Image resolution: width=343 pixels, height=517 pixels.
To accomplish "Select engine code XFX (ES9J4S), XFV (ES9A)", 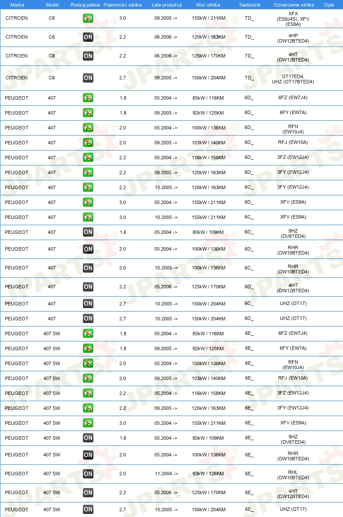I will point(293,19).
